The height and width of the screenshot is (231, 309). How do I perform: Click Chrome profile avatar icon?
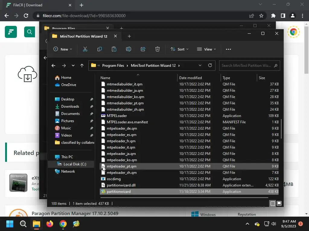point(293,16)
